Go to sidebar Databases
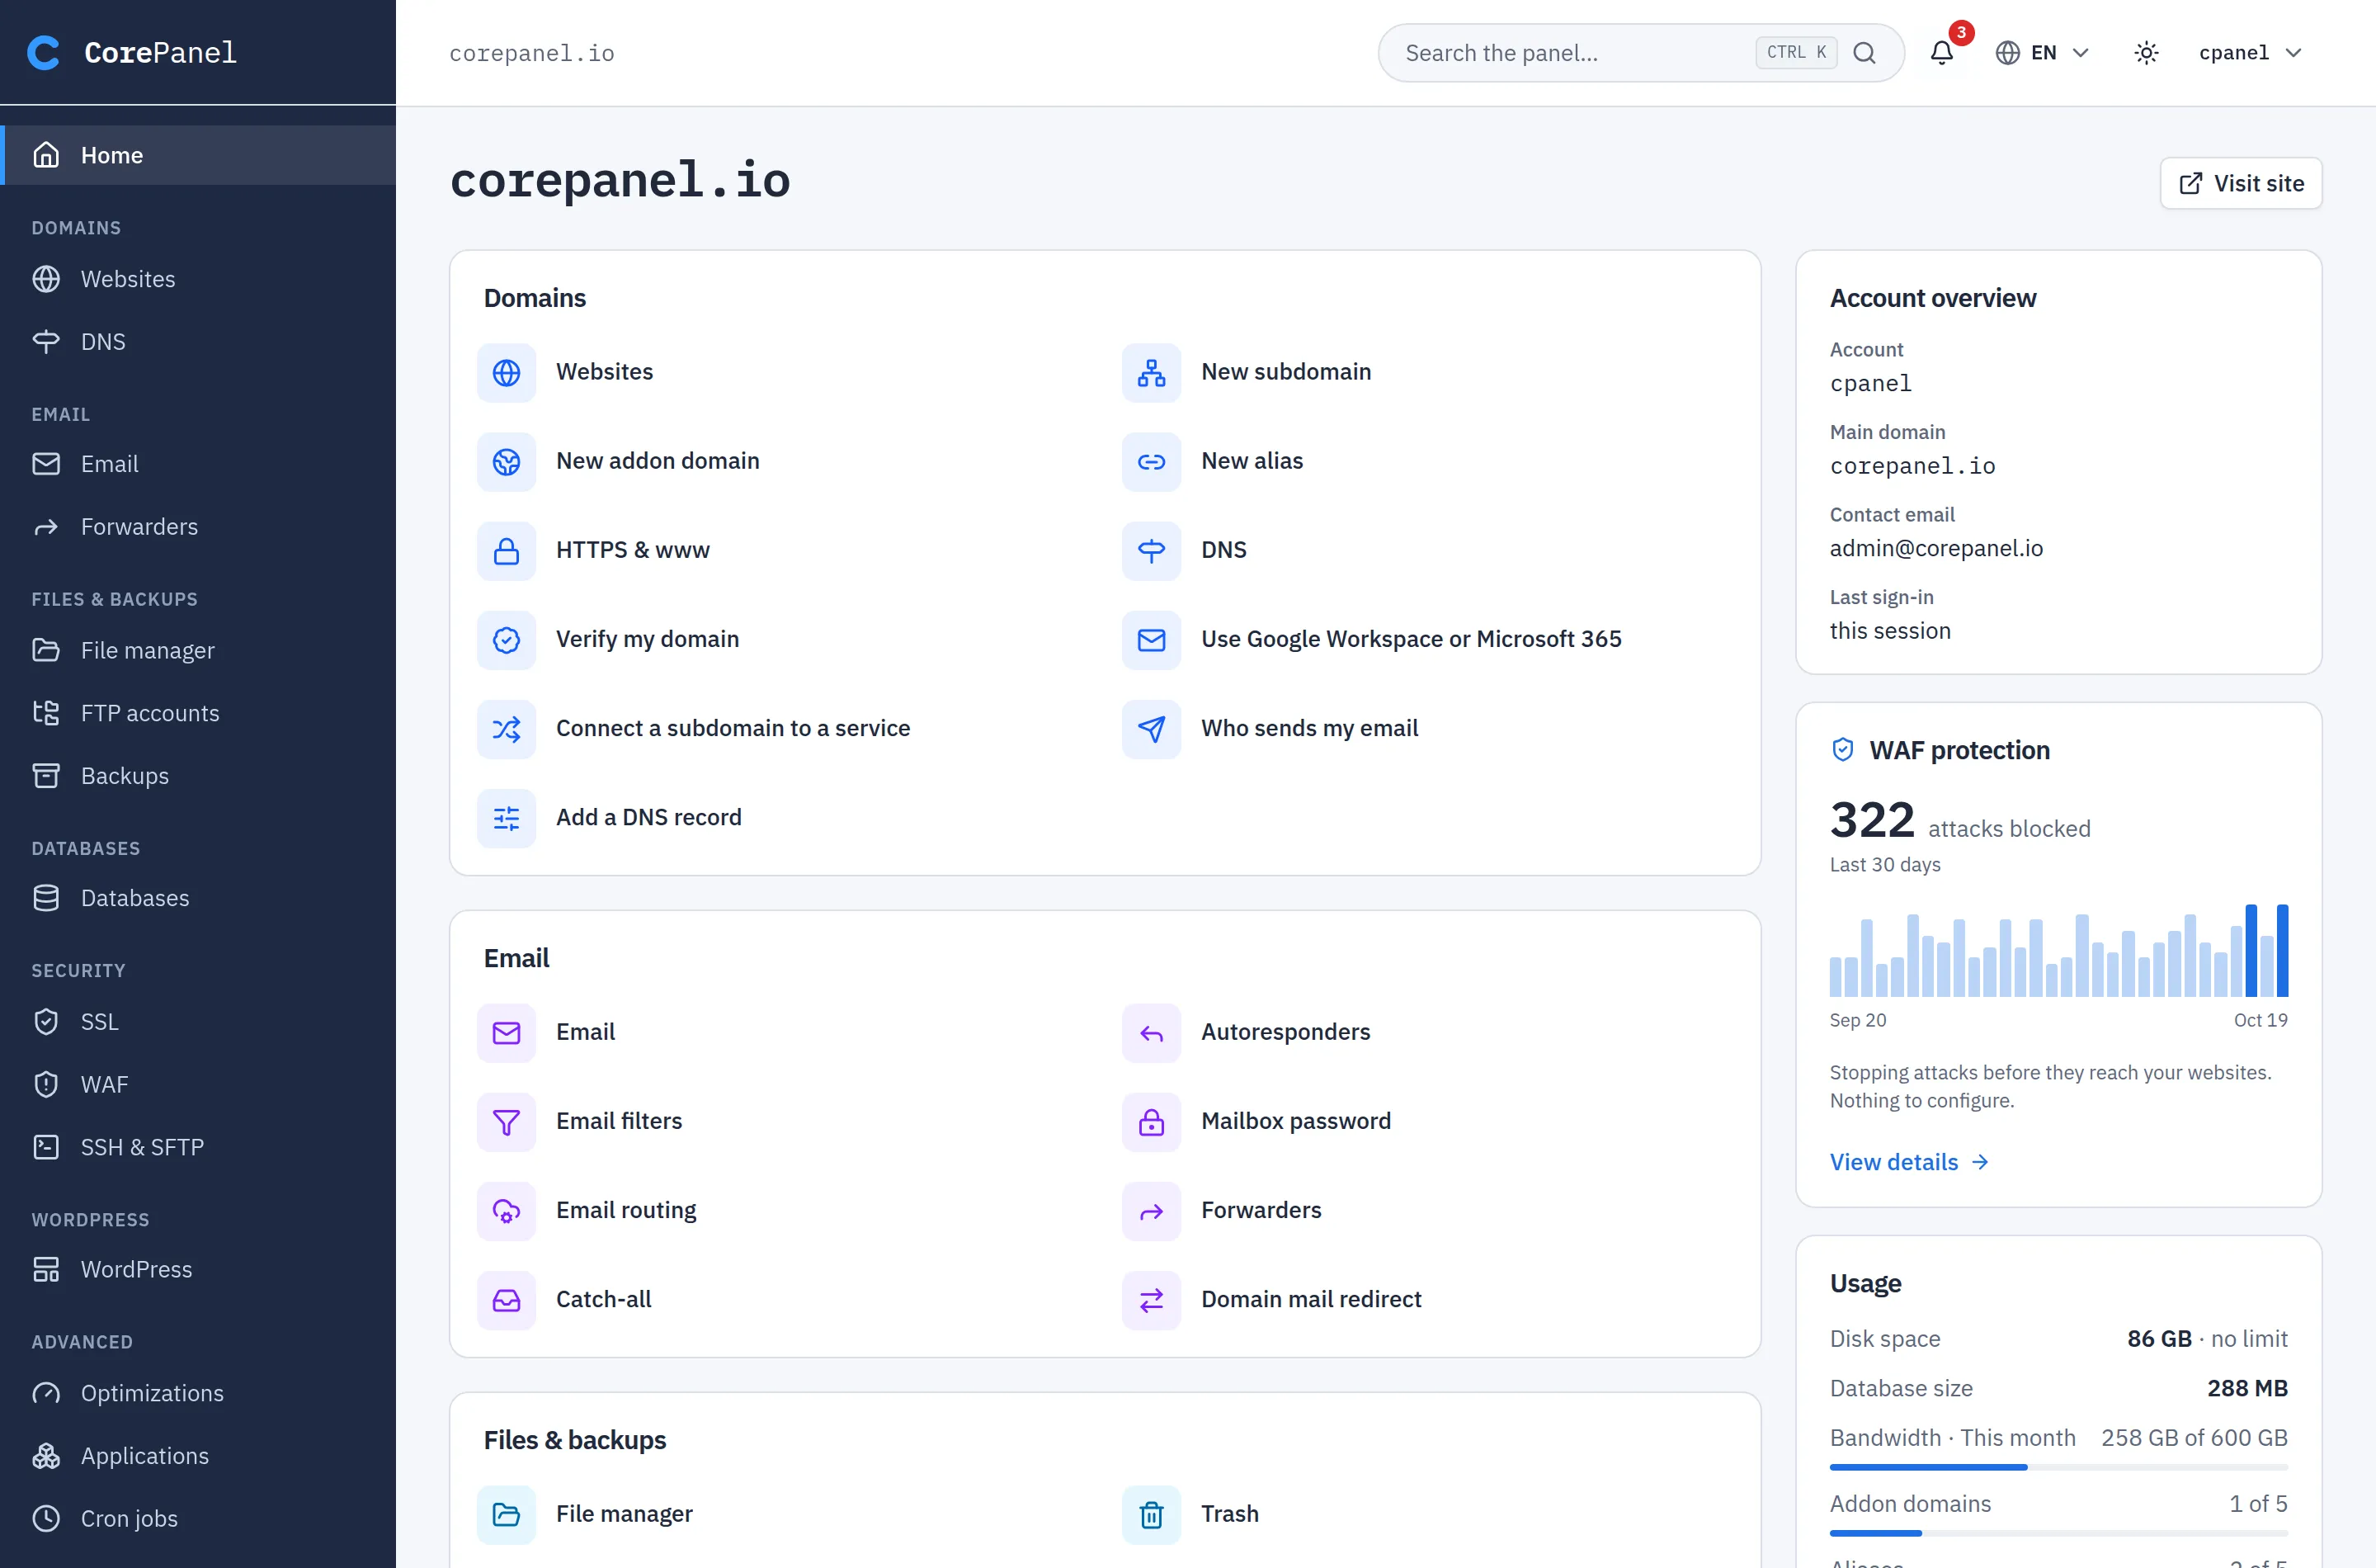 pos(198,898)
